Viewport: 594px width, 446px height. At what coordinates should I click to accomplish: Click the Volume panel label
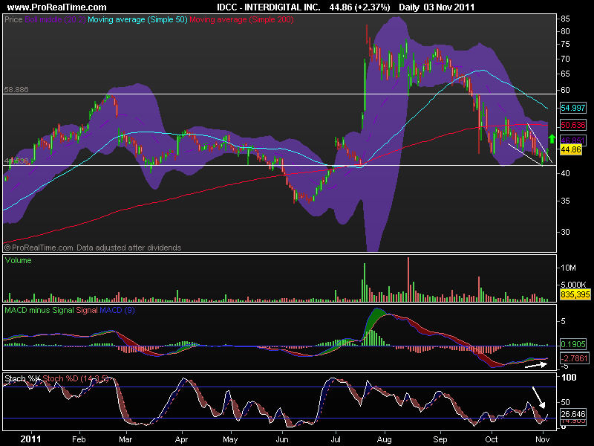click(x=18, y=260)
